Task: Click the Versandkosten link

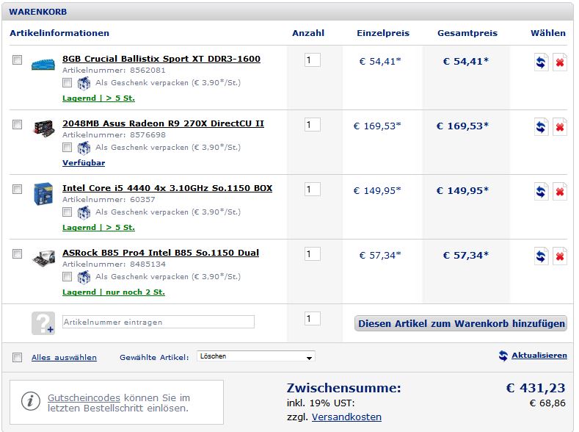Action: [x=346, y=417]
